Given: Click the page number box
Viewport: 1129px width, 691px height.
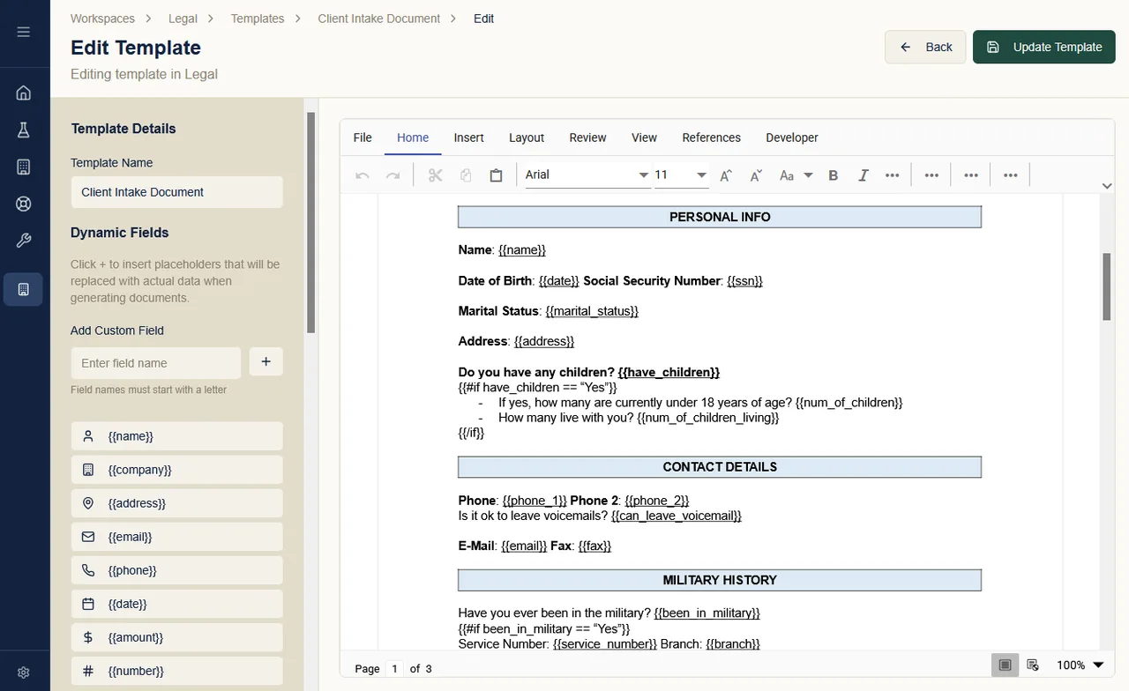Looking at the screenshot, I should point(395,669).
